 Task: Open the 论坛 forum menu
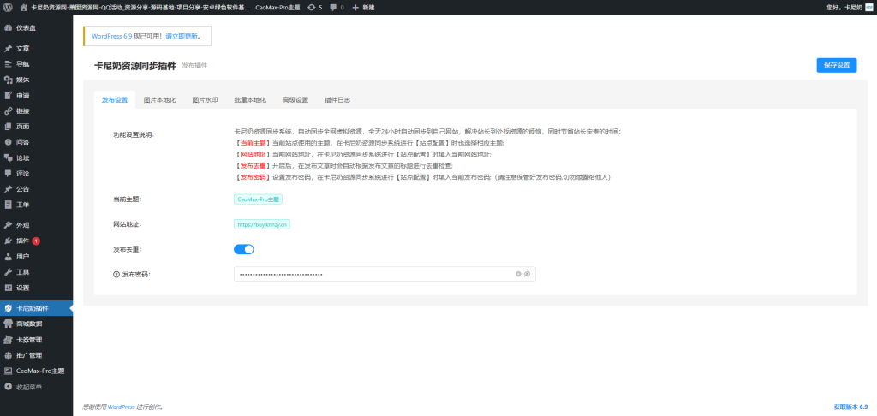[36, 157]
